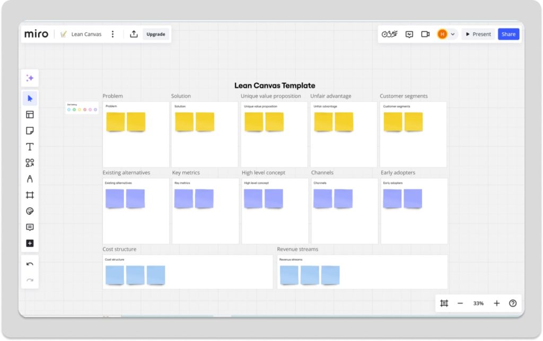This screenshot has width=543, height=341.
Task: Open the Shapes and lines tool
Action: coord(30,163)
